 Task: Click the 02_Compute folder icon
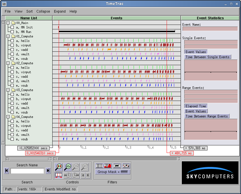click(x=13, y=63)
